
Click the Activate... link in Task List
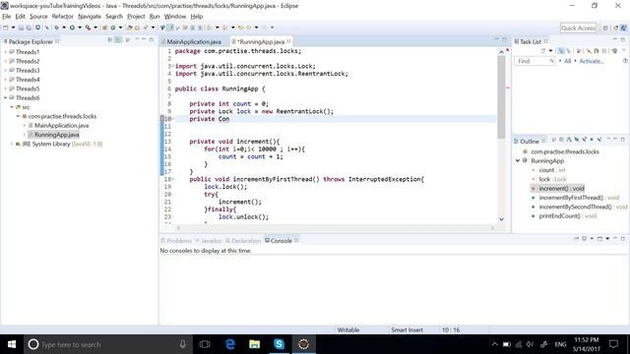click(592, 61)
